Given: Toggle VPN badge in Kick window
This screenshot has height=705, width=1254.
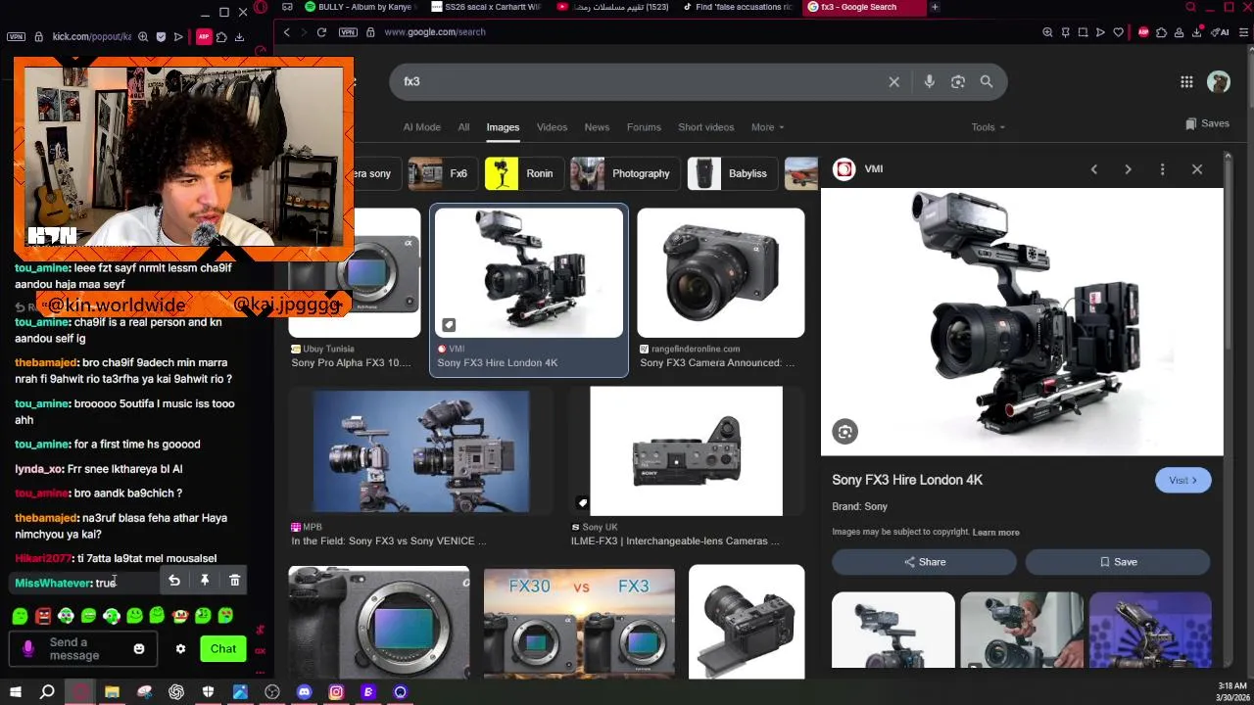Looking at the screenshot, I should click(16, 37).
